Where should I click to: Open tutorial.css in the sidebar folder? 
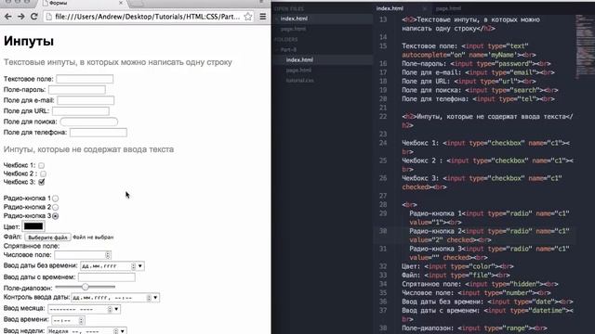click(x=299, y=81)
